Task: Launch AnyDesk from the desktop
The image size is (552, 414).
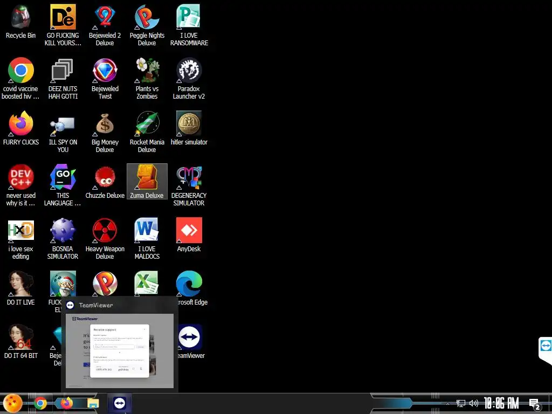Action: (x=189, y=235)
